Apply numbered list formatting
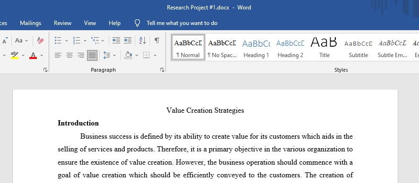This screenshot has width=419, height=183. point(77,41)
